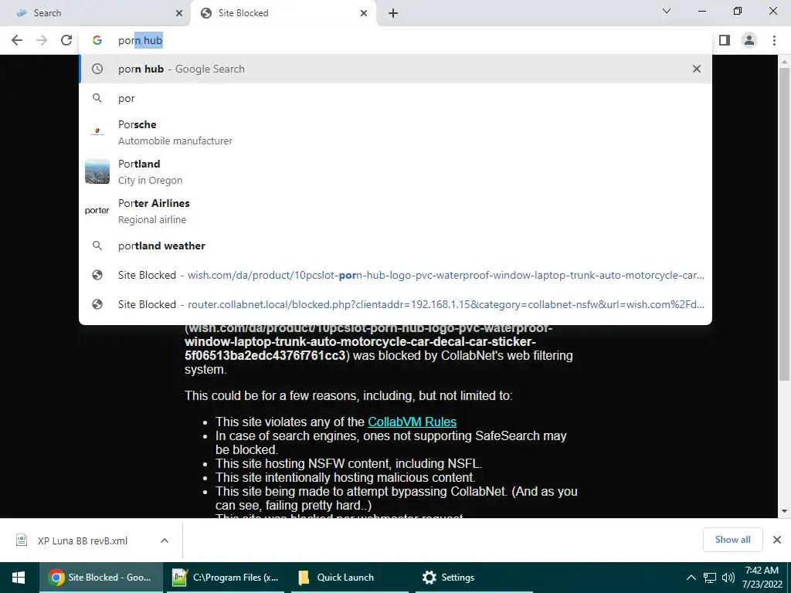Expand the download item options chevron
This screenshot has height=593, width=791.
(x=165, y=540)
